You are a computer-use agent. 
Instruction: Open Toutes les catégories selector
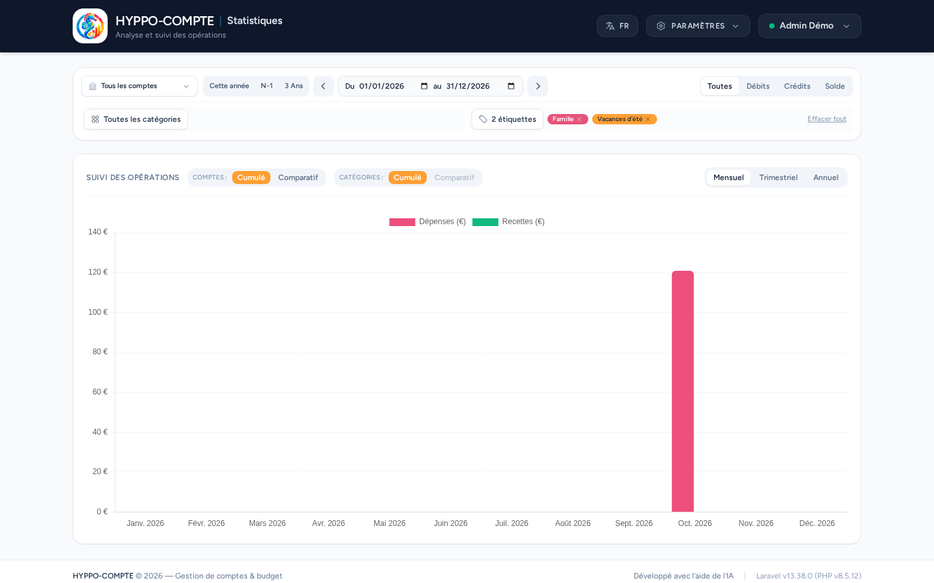coord(136,119)
